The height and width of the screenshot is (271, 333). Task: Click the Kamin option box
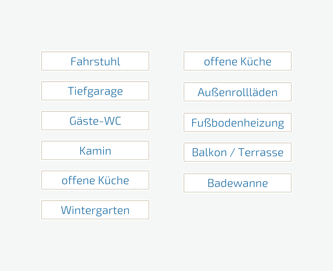pyautogui.click(x=95, y=150)
